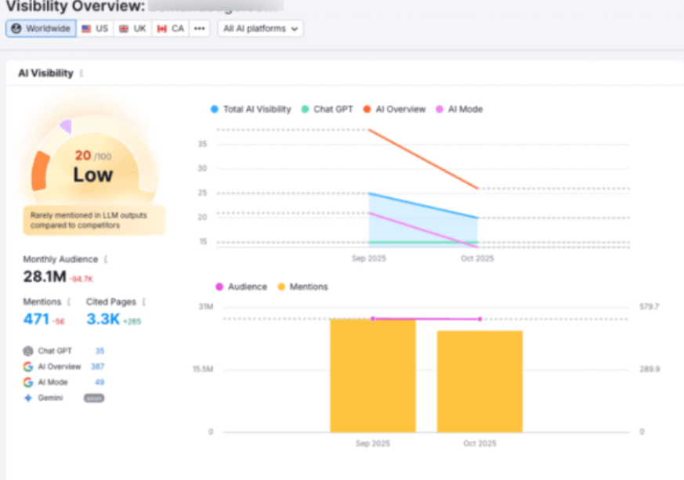The height and width of the screenshot is (480, 684).
Task: Click AI Overview line point at Oct 2025
Action: click(478, 189)
